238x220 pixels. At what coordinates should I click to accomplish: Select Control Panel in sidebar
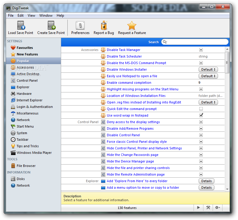click(27, 80)
